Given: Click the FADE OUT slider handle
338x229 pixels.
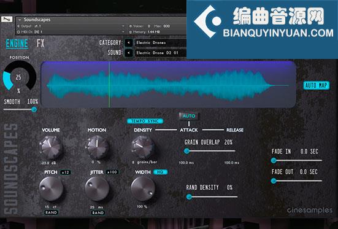Looking at the screenshot, I should (274, 180).
